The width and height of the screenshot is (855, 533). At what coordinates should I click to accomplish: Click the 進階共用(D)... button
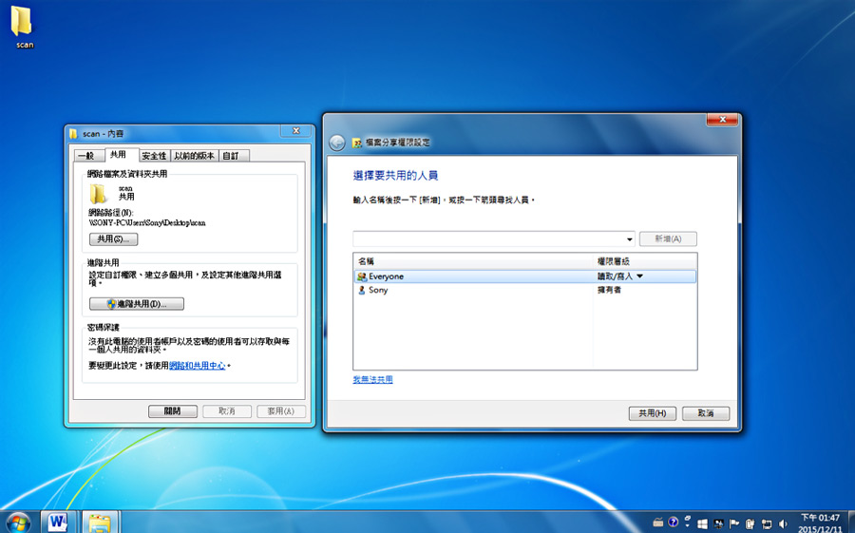[137, 304]
